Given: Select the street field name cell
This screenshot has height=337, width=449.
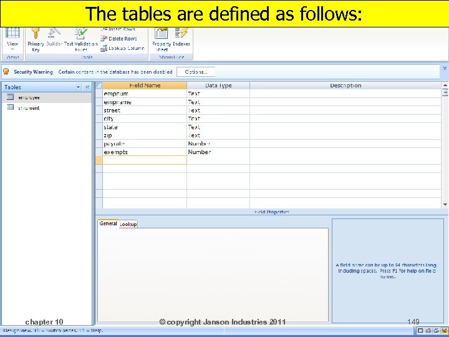Looking at the screenshot, I should point(145,110).
